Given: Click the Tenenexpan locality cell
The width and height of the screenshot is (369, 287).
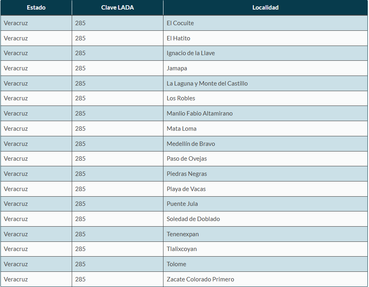Looking at the screenshot, I should point(266,234).
